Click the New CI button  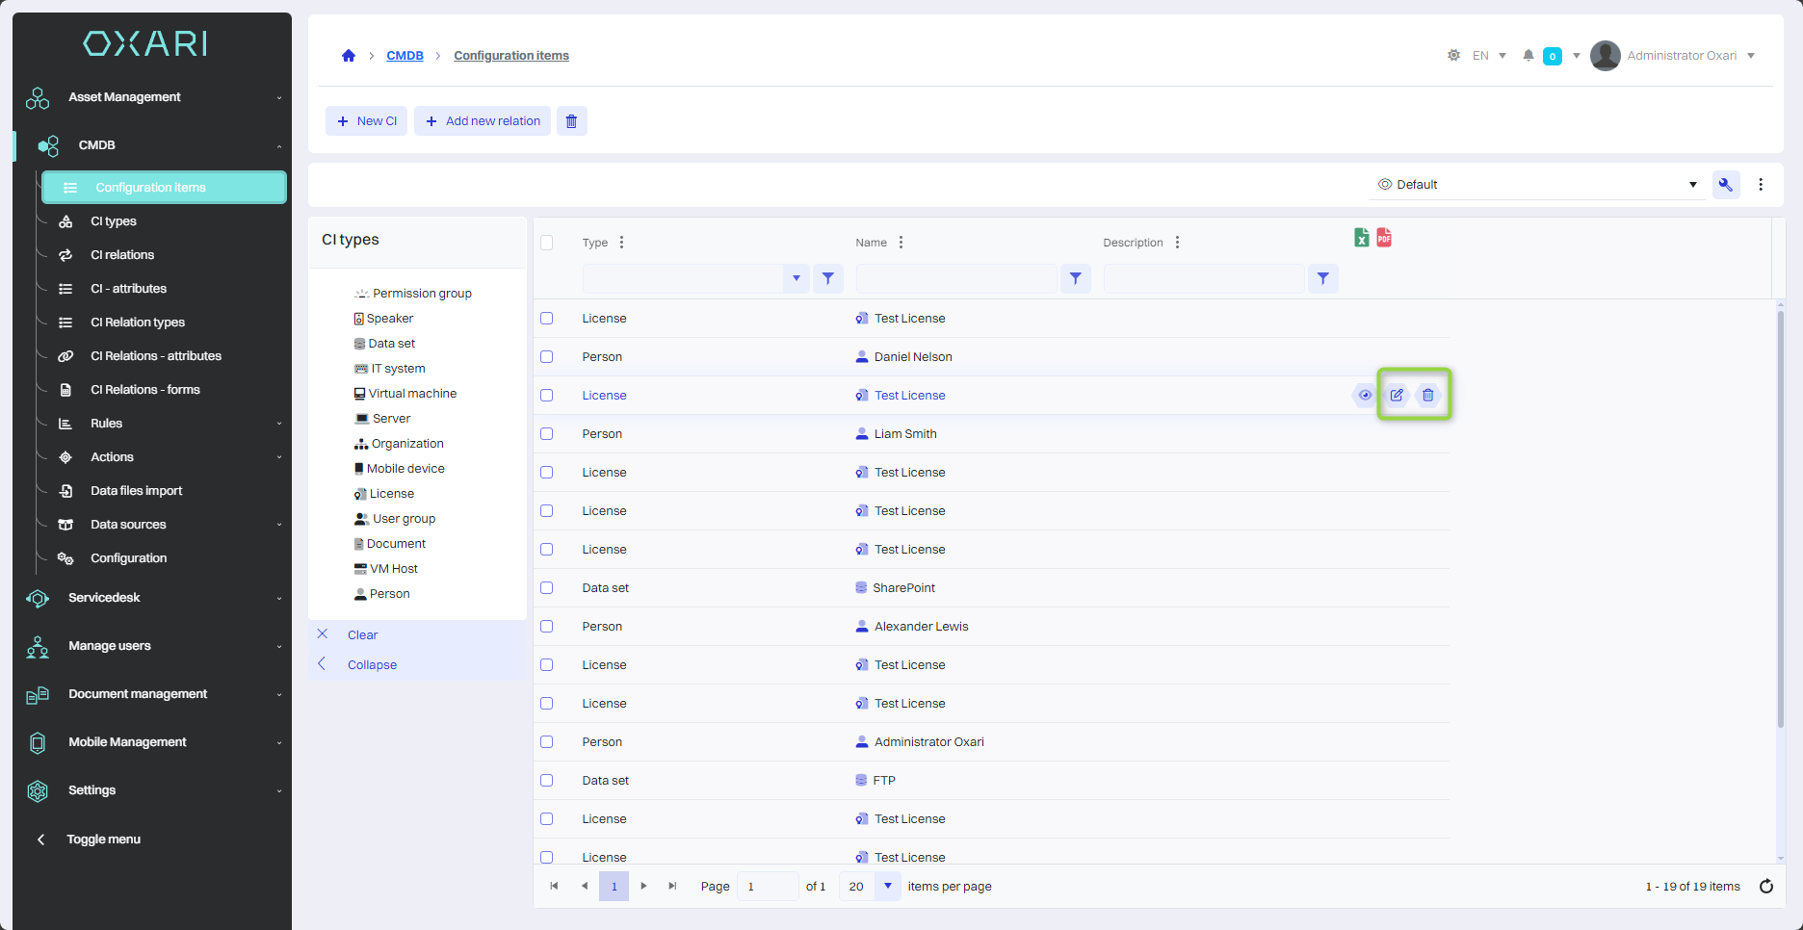click(367, 121)
